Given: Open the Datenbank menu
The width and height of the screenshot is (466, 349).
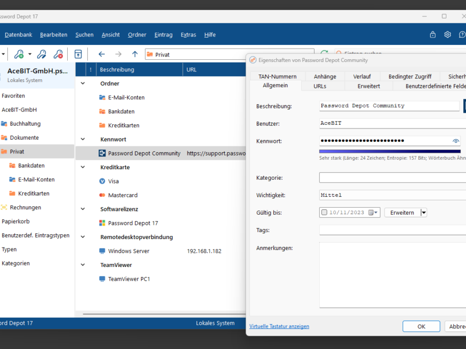Looking at the screenshot, I should click(x=19, y=35).
